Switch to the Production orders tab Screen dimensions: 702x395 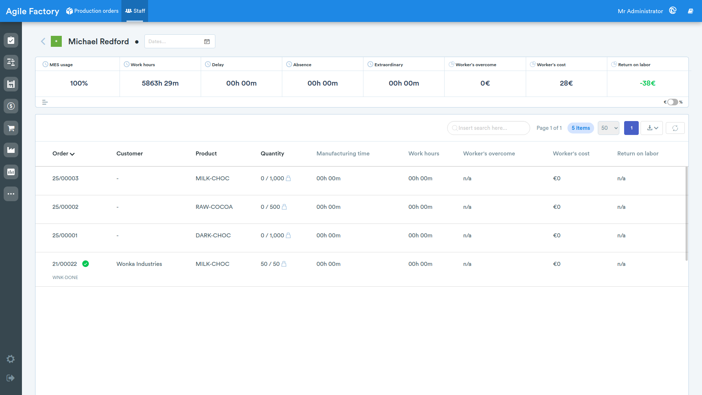(x=92, y=11)
